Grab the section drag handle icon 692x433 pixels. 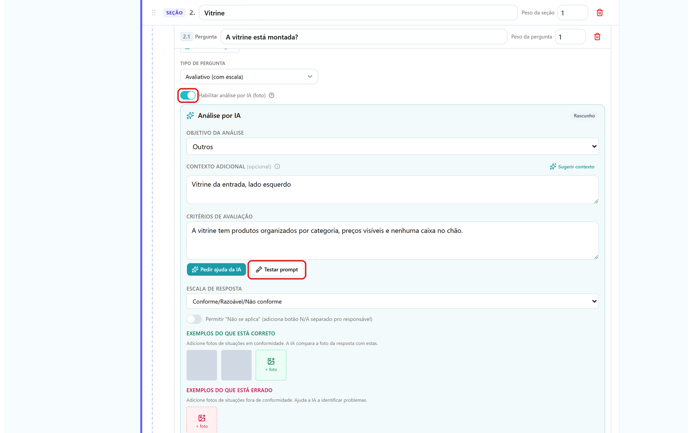point(154,13)
